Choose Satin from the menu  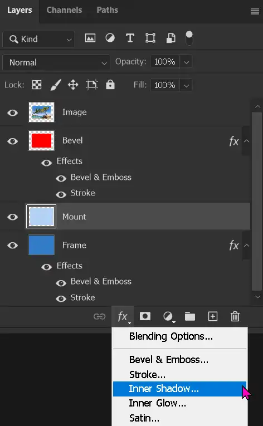[x=179, y=418]
